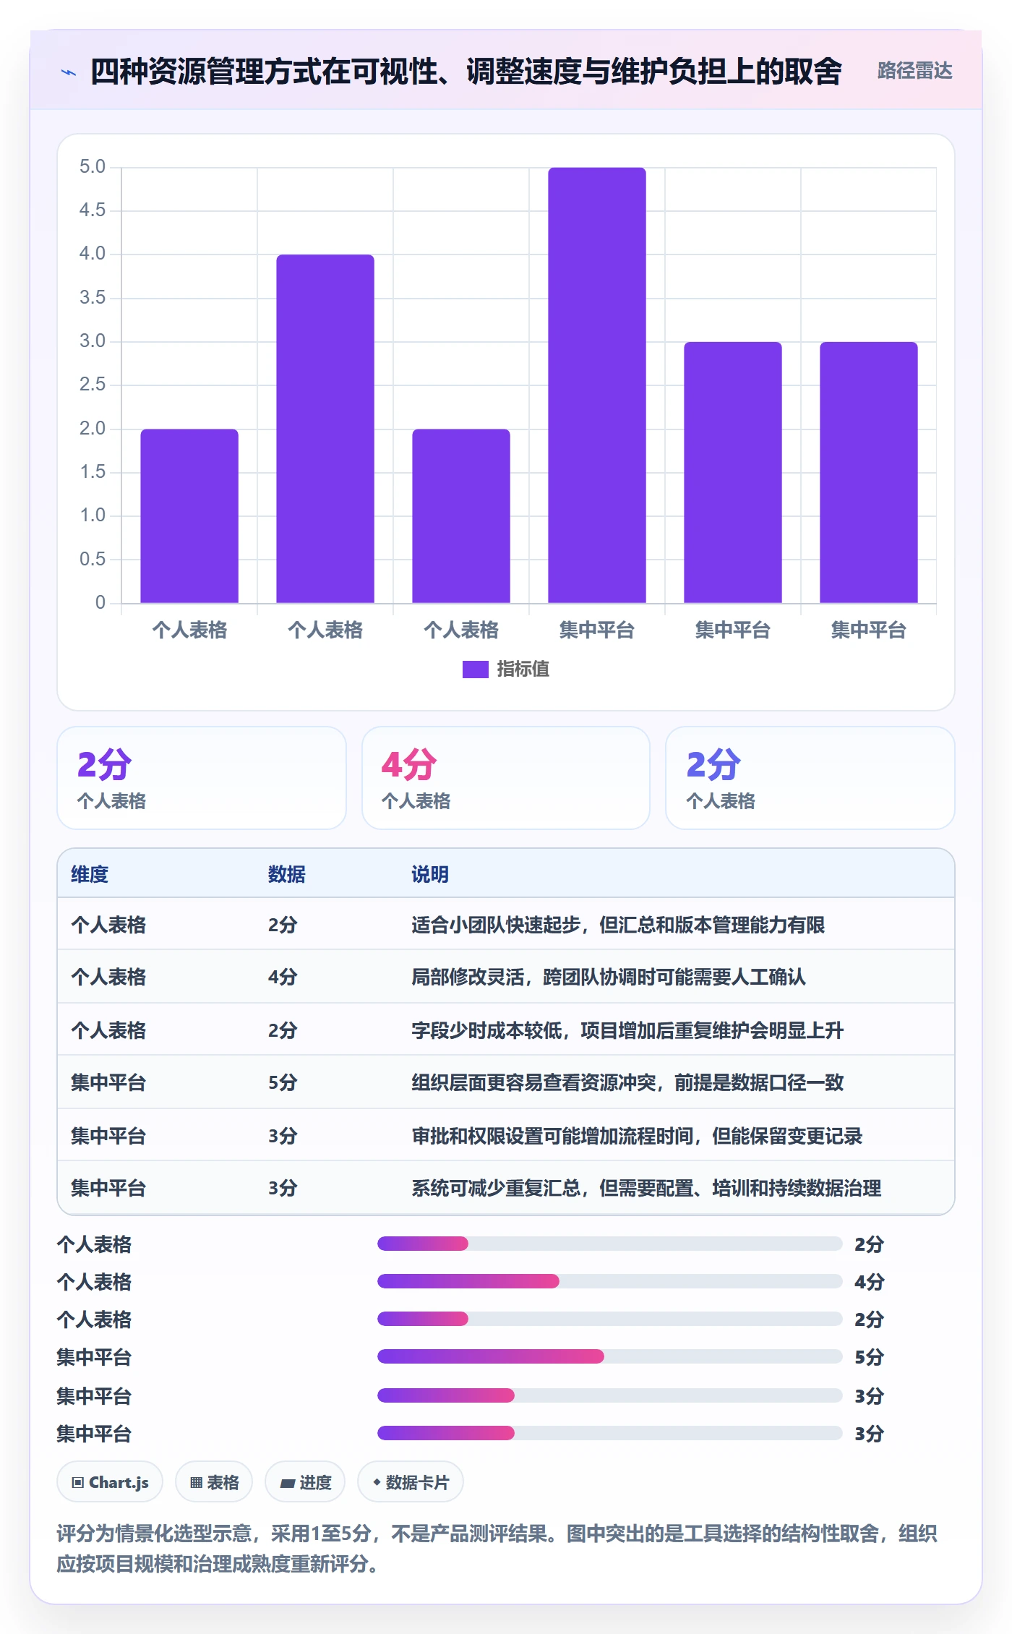Select the row 审批和权限设置可能增加流程时间
Viewport: 1012px width, 1634px height.
[506, 1134]
